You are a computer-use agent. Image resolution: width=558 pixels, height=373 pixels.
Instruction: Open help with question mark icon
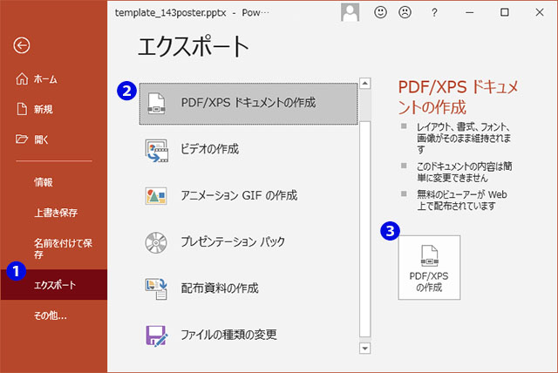(x=434, y=13)
